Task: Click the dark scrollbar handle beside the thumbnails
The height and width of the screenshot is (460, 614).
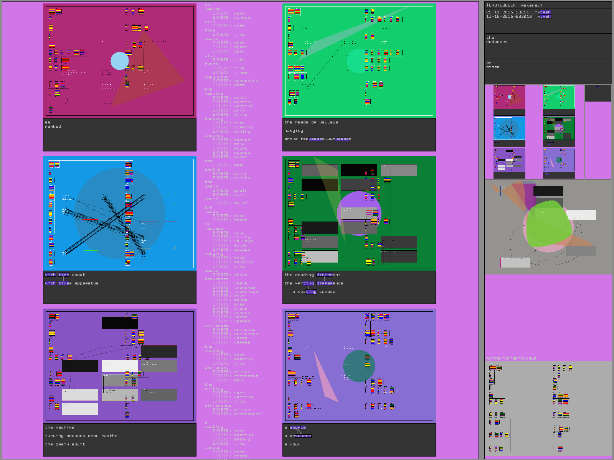Action: 598,94
